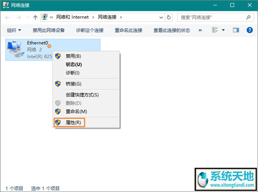Refresh the network connections view
The width and height of the screenshot is (258, 192).
point(169,17)
